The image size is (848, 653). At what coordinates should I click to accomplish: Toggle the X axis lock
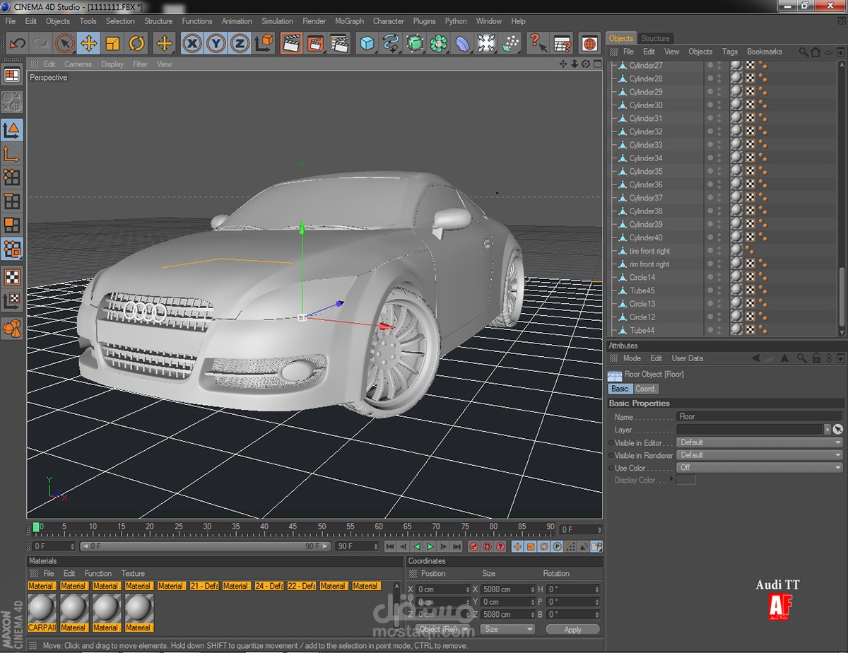coord(191,44)
